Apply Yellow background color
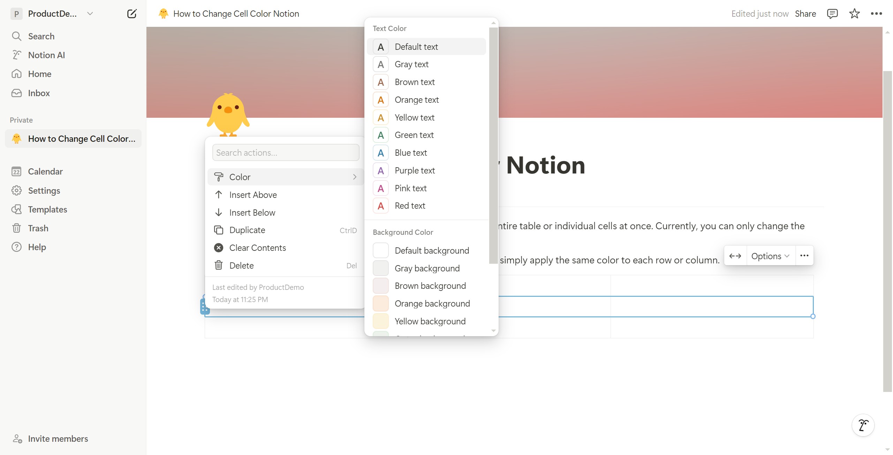The width and height of the screenshot is (893, 455). point(426,322)
